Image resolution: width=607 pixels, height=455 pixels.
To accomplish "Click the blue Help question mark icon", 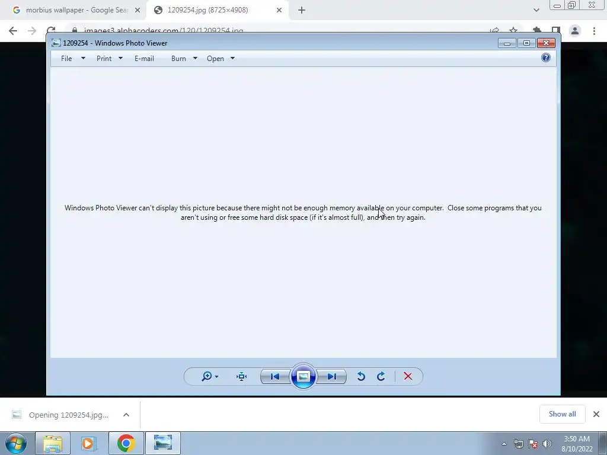I will coord(546,57).
